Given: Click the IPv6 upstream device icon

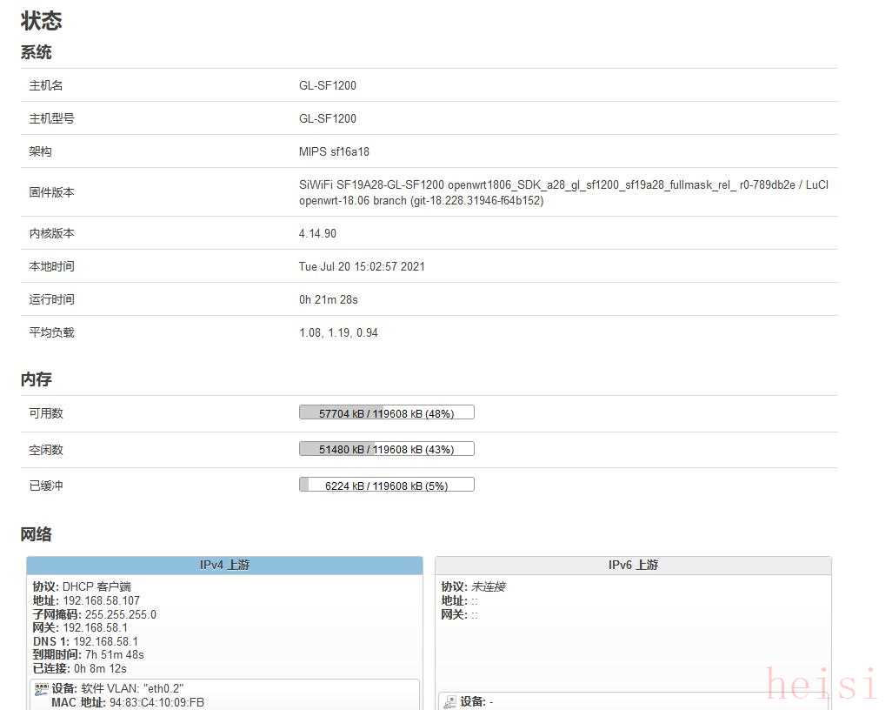Looking at the screenshot, I should (x=449, y=702).
